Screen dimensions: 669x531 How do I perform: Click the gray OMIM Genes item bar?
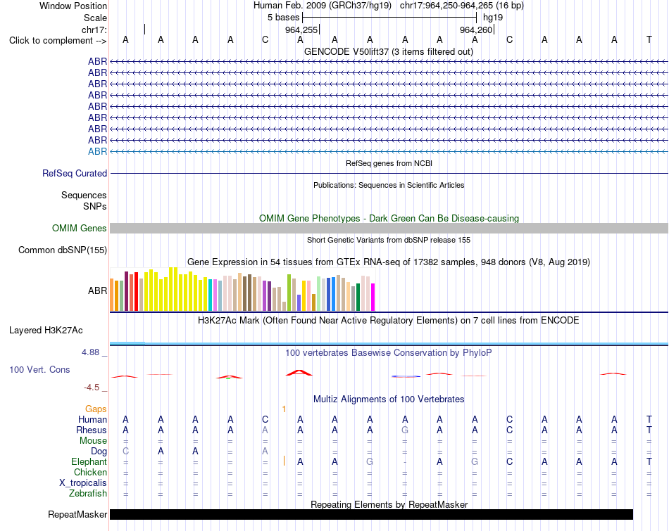pyautogui.click(x=389, y=228)
